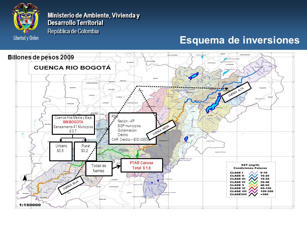Click 'Total: $ 1,8' amount text
Viewport: 307px width, 230px height.
[141, 168]
